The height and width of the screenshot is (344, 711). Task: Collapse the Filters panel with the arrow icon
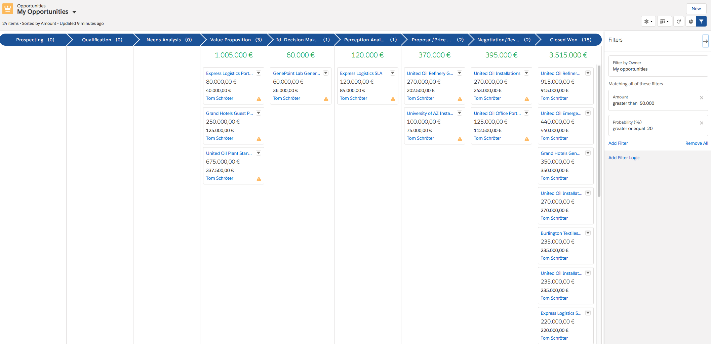(x=705, y=41)
